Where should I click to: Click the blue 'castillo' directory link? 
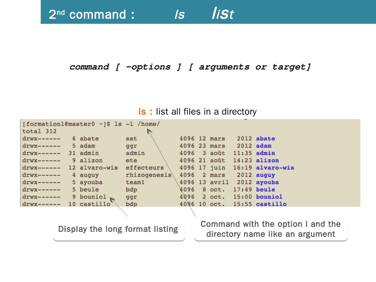pos(271,204)
